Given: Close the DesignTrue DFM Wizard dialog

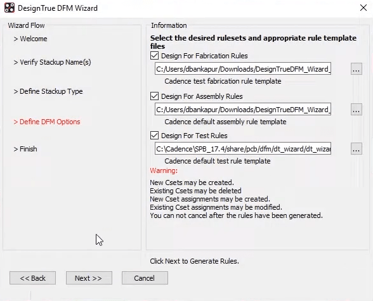Looking at the screenshot, I should point(363,8).
